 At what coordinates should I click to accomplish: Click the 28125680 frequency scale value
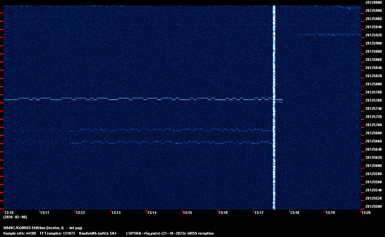pos(373,133)
